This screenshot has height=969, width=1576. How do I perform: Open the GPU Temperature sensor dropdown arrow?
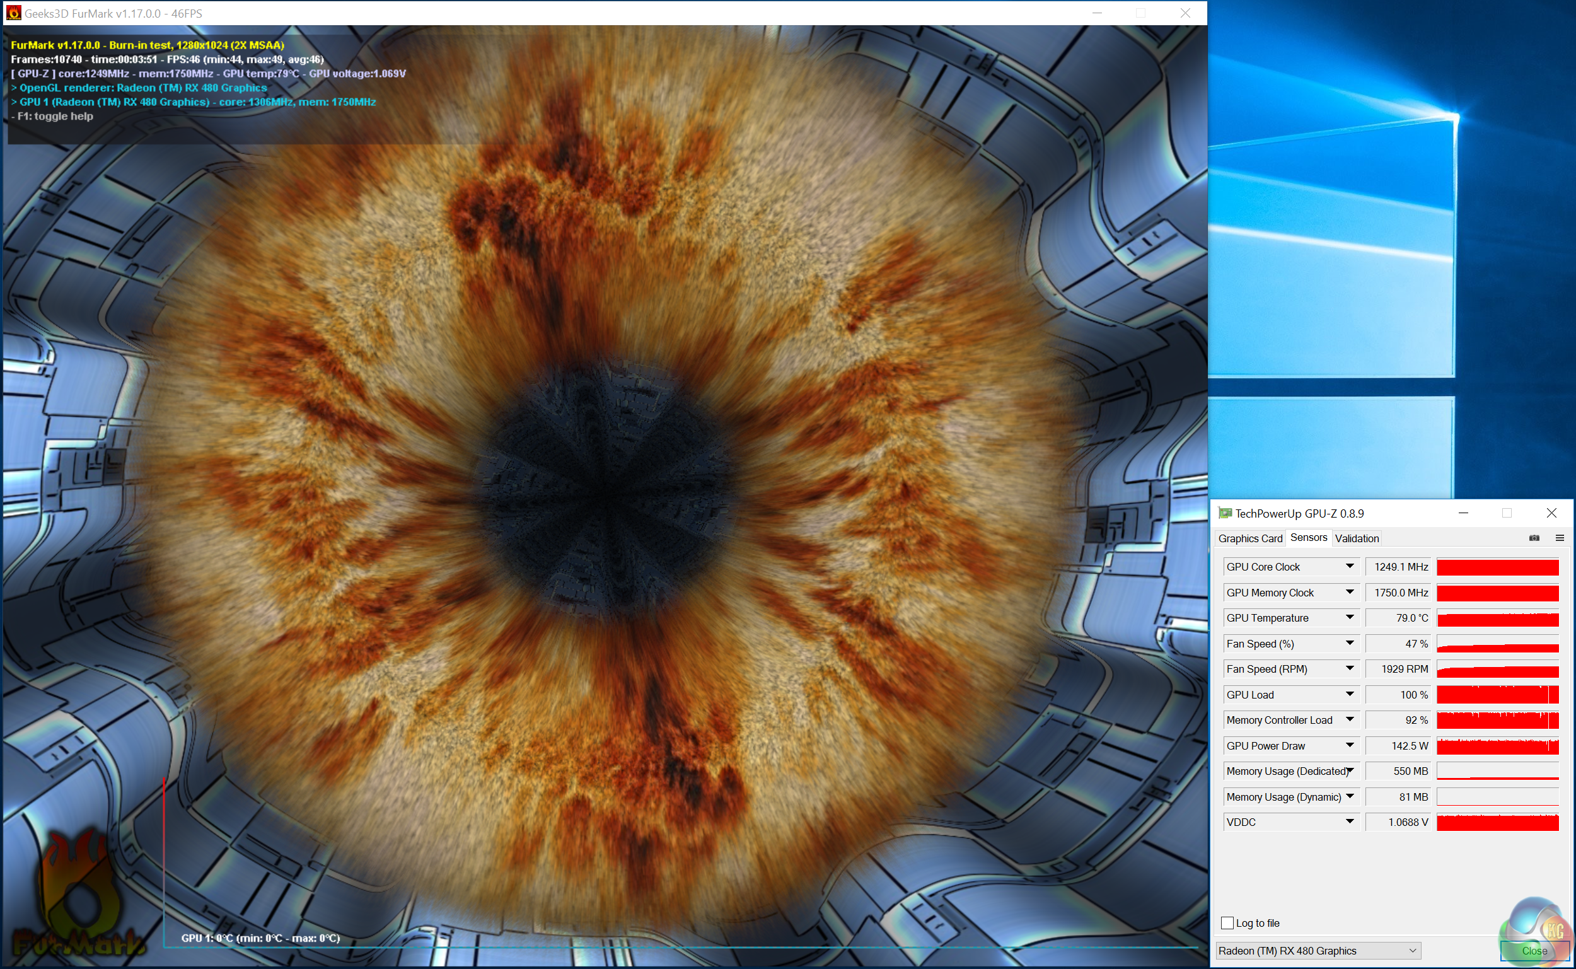pos(1349,618)
